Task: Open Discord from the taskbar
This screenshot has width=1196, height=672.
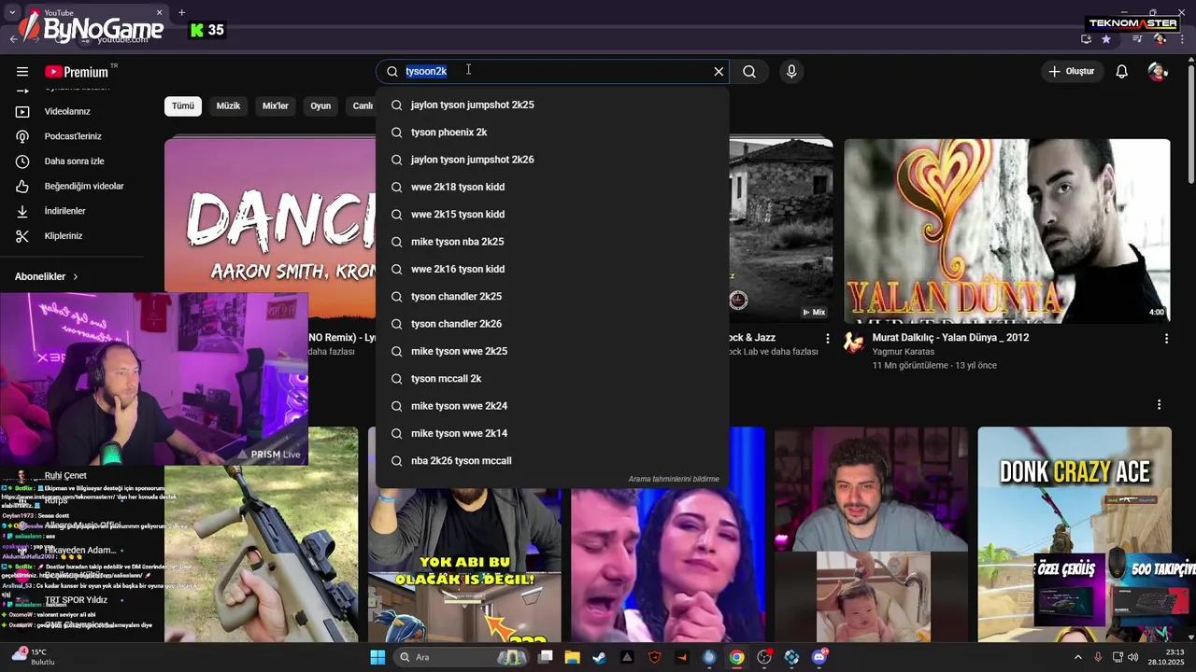Action: pyautogui.click(x=819, y=657)
